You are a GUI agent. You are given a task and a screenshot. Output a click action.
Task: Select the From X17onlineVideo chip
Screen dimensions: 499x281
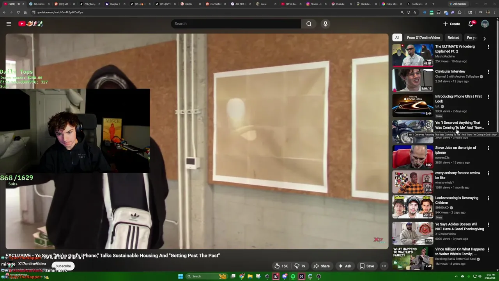(423, 38)
